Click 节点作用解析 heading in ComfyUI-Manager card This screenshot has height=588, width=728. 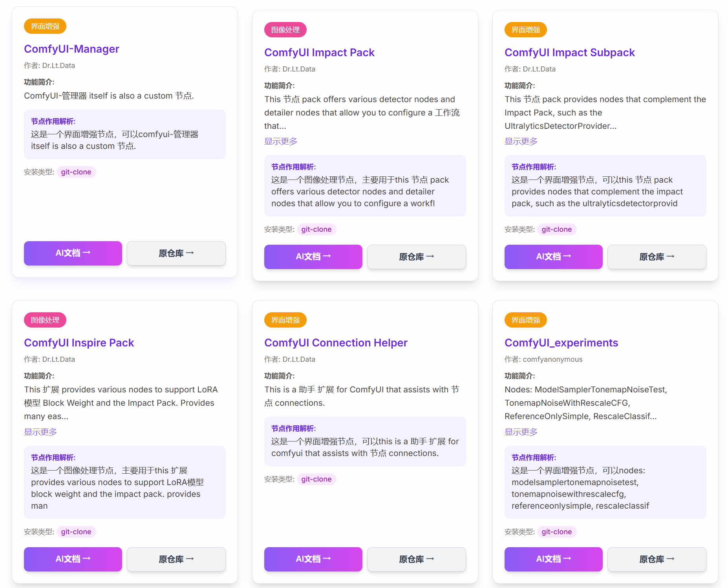53,121
